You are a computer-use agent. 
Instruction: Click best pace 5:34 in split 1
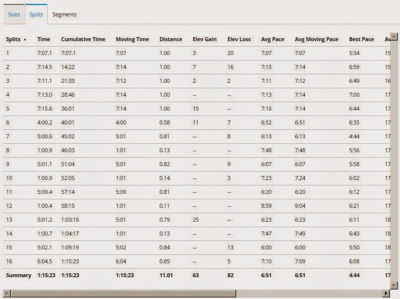[x=354, y=53]
